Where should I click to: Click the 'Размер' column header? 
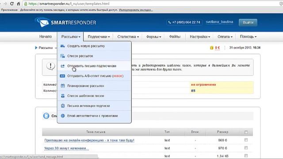coord(222,132)
